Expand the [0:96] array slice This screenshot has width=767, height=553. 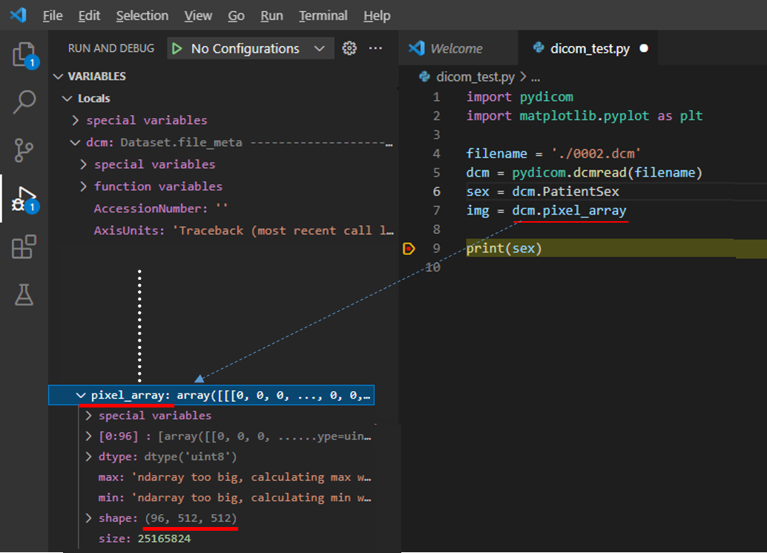(x=88, y=436)
